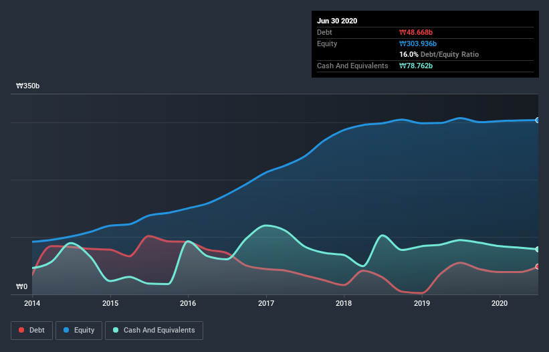The height and width of the screenshot is (352, 549).
Task: Click the 2018 x-axis label
Action: (x=344, y=303)
